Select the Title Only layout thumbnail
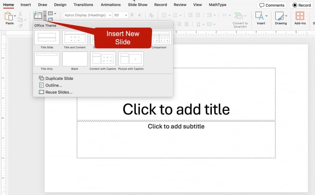The image size is (315, 195). coord(47,59)
